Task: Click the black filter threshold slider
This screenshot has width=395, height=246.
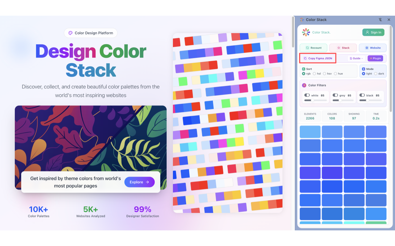Action: click(370, 100)
